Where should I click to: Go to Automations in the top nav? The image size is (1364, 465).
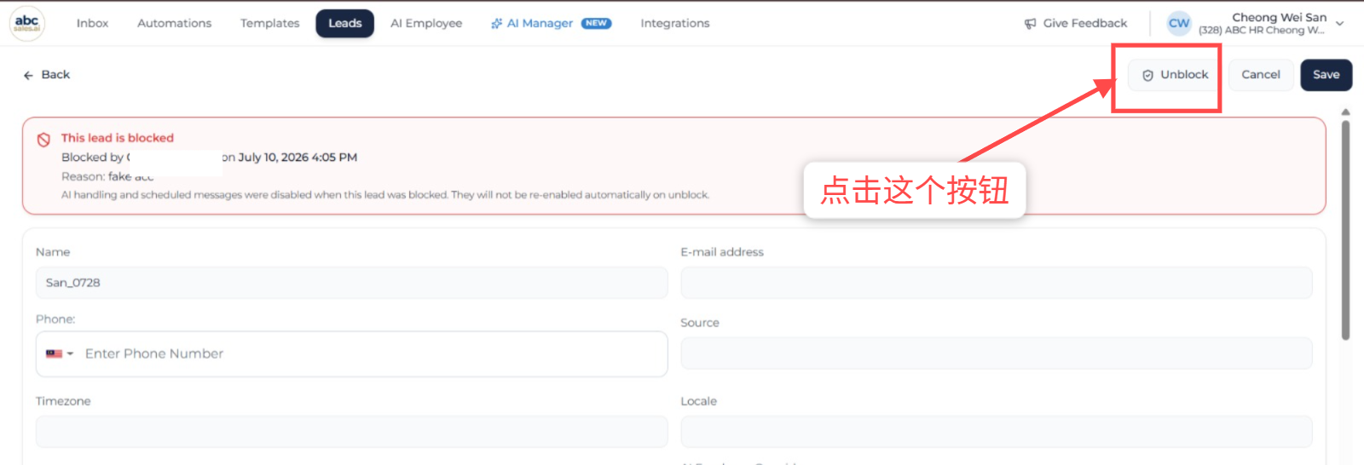[174, 23]
